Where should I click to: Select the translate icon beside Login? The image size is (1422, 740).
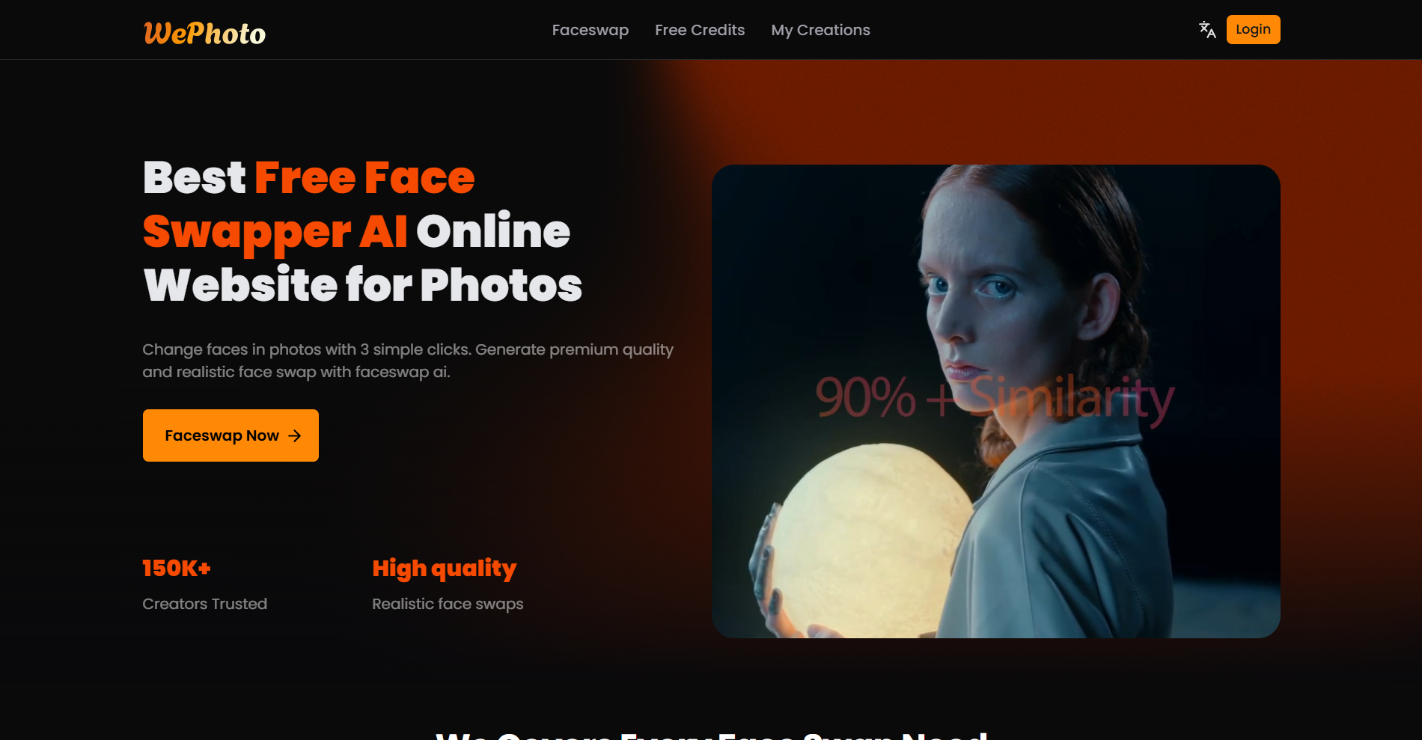click(1207, 29)
